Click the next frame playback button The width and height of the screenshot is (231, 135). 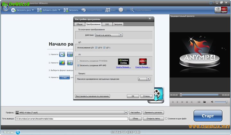coord(192,102)
